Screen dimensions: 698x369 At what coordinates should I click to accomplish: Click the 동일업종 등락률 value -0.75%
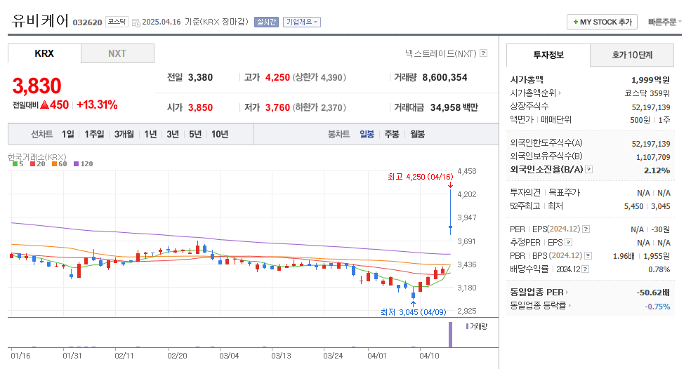click(x=657, y=307)
